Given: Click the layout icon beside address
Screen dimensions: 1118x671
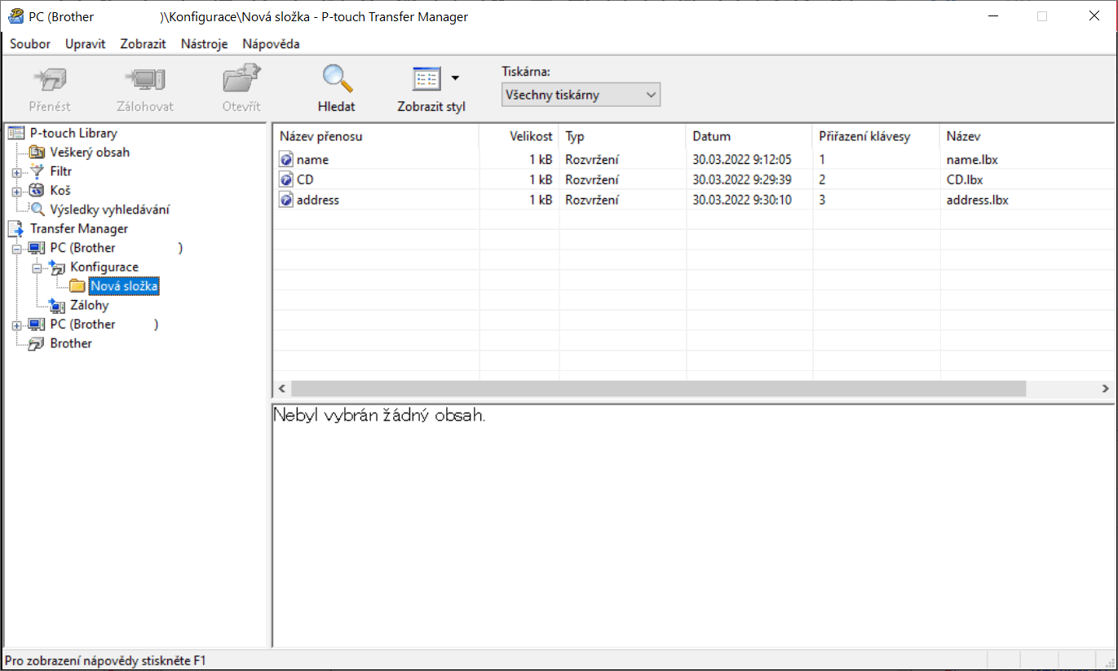Looking at the screenshot, I should 286,200.
